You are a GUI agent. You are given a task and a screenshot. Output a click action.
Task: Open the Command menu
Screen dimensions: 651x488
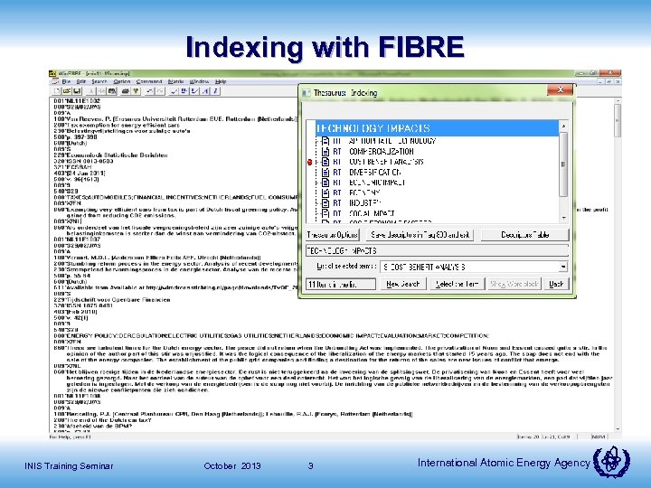pos(149,81)
